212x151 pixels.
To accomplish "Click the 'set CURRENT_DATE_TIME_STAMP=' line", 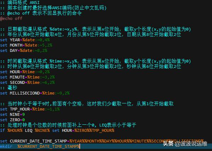I will click(102, 141).
